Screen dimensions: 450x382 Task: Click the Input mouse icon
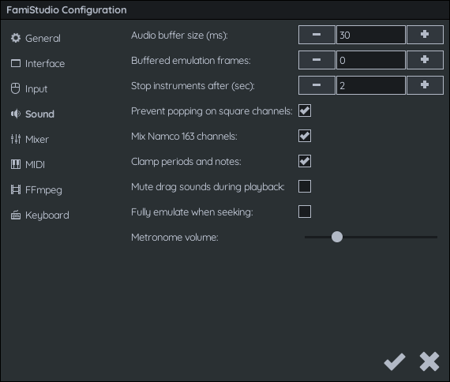click(x=16, y=88)
